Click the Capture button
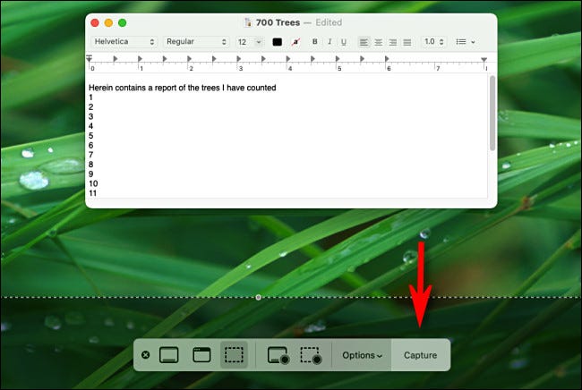This screenshot has width=582, height=390. (x=420, y=355)
